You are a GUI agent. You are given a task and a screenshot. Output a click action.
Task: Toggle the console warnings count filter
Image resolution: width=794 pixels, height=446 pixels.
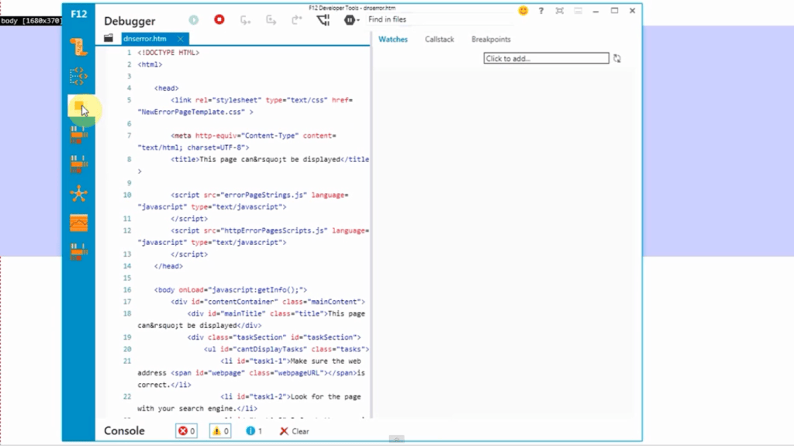220,430
